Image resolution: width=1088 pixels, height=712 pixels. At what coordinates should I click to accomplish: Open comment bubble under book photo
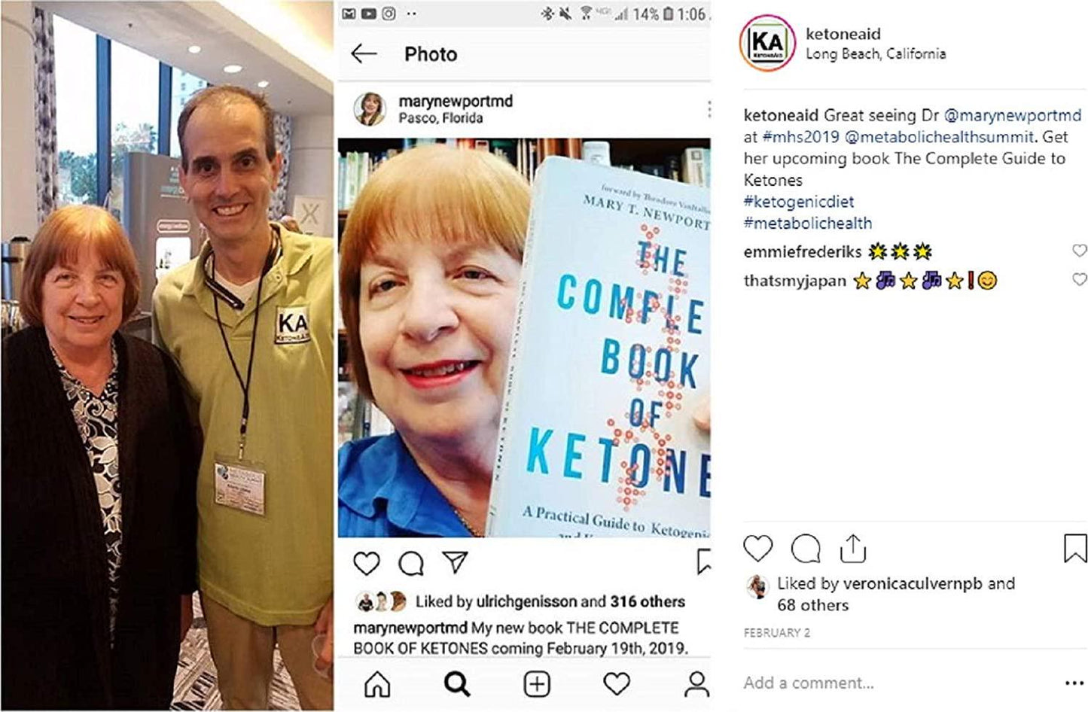click(x=411, y=564)
